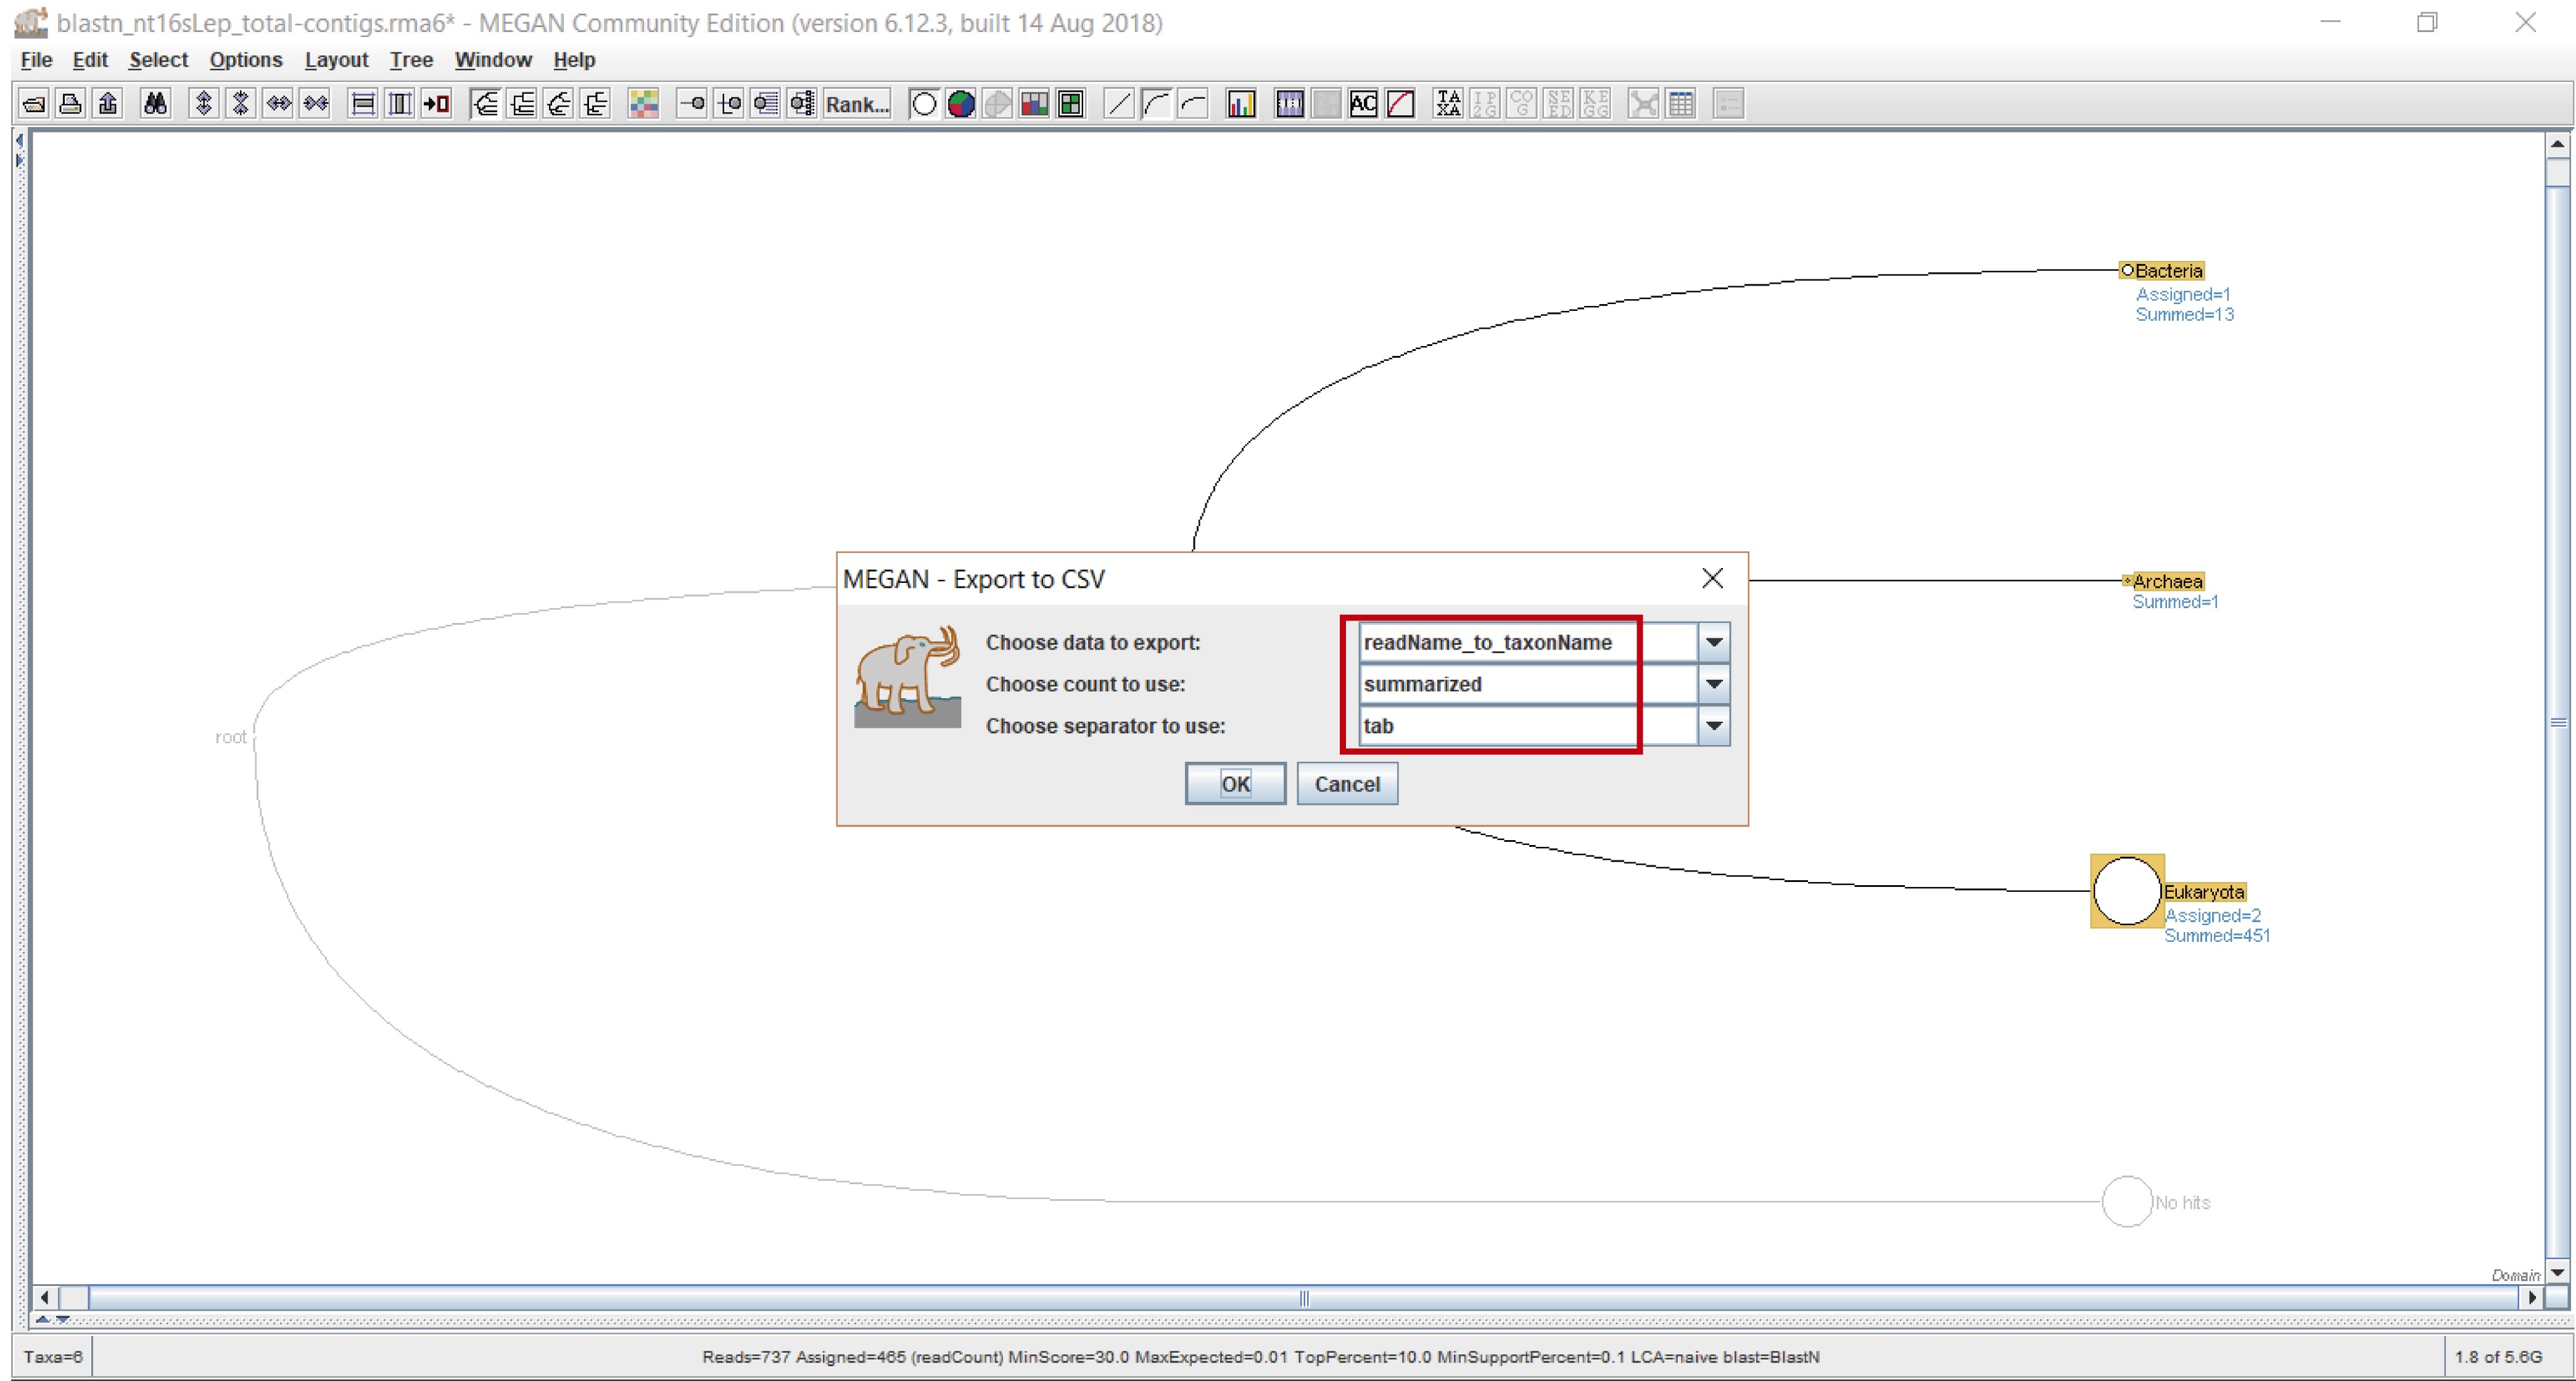This screenshot has height=1381, width=2576.
Task: Click the root node label
Action: coord(231,737)
